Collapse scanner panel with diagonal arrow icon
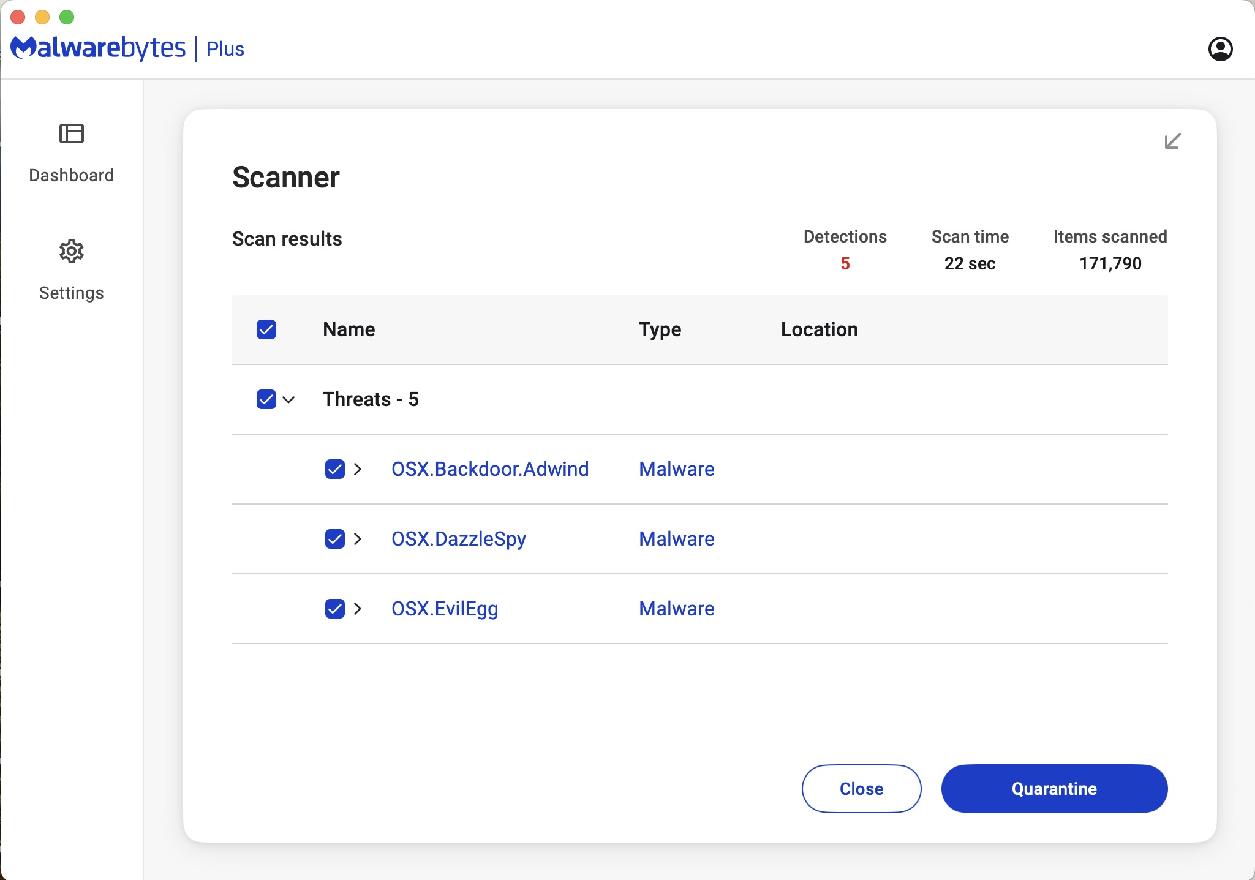The height and width of the screenshot is (880, 1255). coord(1172,141)
